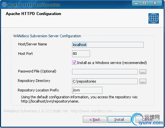Cancel the setup wizard

pos(147,120)
